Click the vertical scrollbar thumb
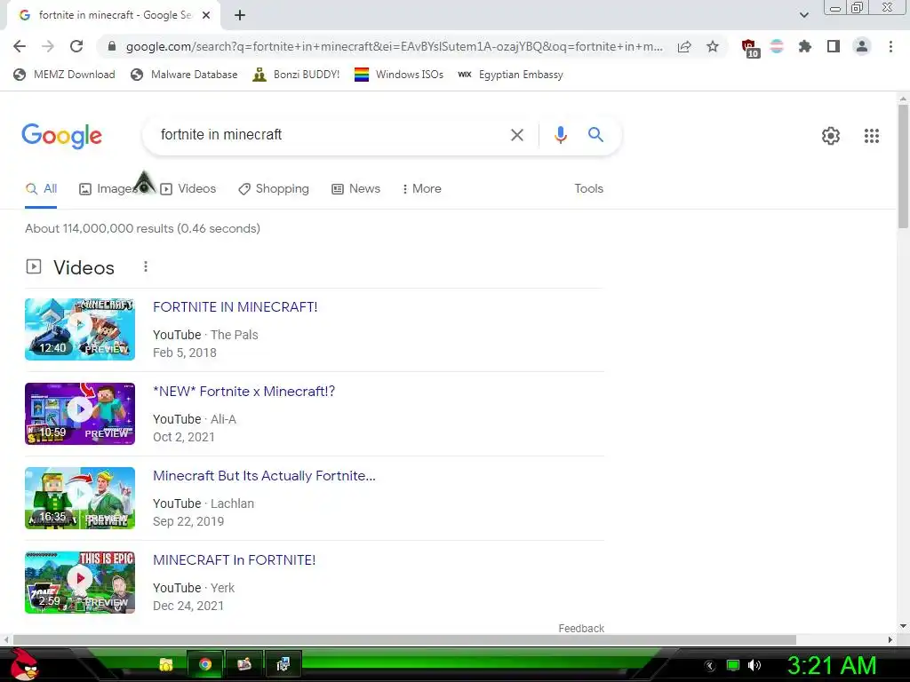This screenshot has height=682, width=910. (x=903, y=165)
